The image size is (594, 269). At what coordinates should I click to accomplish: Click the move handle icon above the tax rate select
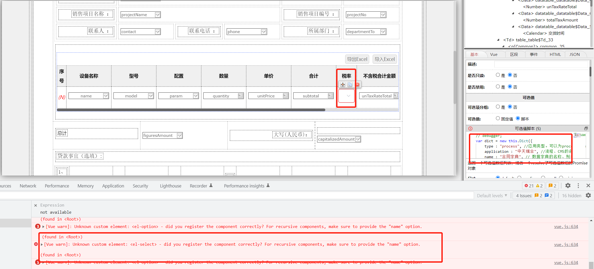(343, 84)
